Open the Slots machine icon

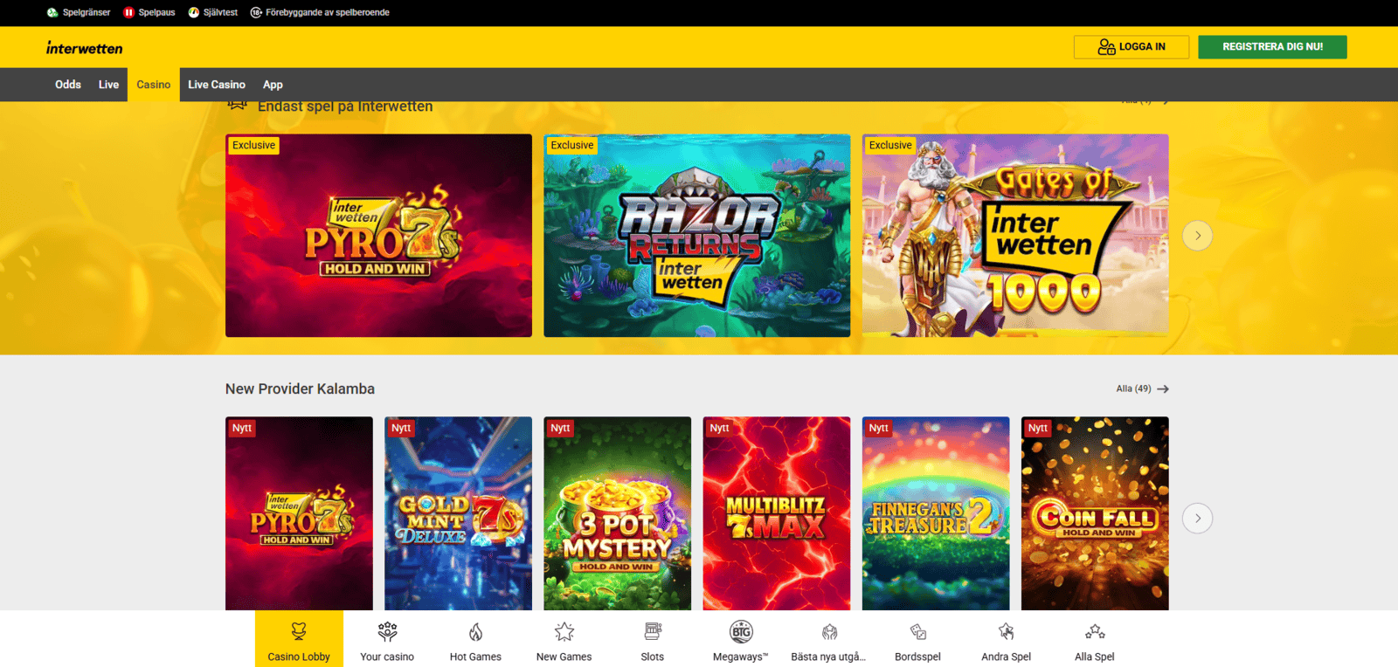pyautogui.click(x=652, y=632)
